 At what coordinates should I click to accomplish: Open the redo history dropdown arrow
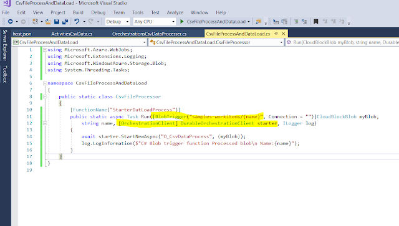click(98, 22)
